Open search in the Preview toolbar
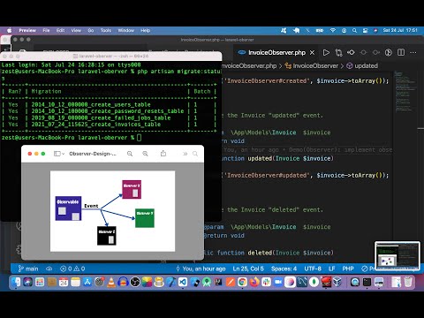The image size is (424, 318). tap(195, 154)
